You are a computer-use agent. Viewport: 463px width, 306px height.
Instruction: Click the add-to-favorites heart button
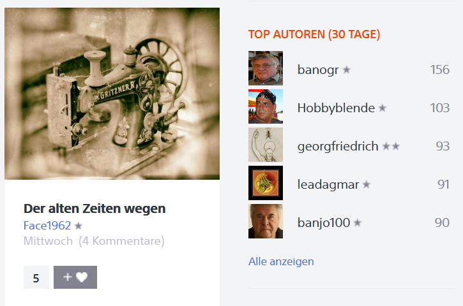pyautogui.click(x=75, y=277)
